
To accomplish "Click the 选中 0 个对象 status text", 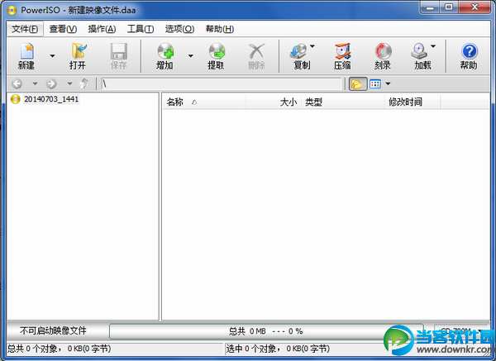I will [278, 349].
